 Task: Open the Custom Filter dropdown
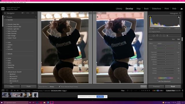pyautogui.click(x=173, y=90)
